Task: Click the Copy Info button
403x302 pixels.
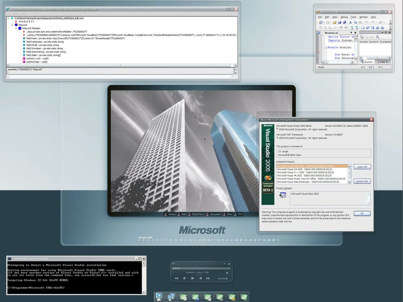Action: pos(362,167)
